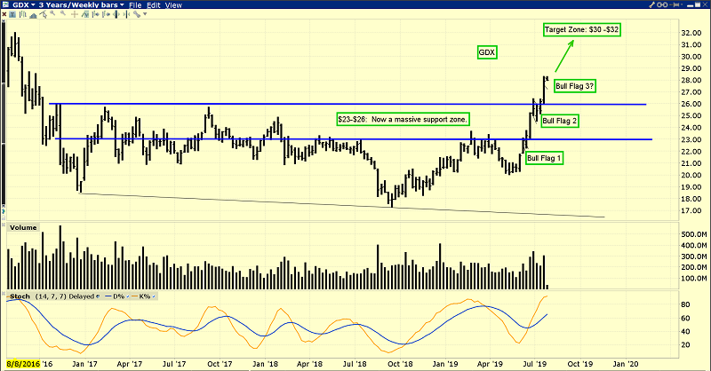Select the '$23-$26: Now a massive support zone' note
The height and width of the screenshot is (371, 711).
click(x=403, y=120)
